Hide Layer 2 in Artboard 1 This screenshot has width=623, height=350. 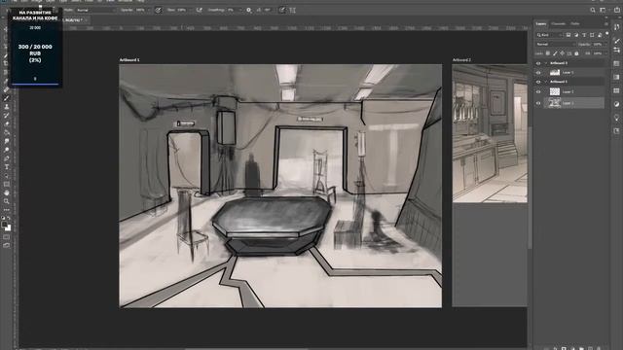tap(538, 91)
